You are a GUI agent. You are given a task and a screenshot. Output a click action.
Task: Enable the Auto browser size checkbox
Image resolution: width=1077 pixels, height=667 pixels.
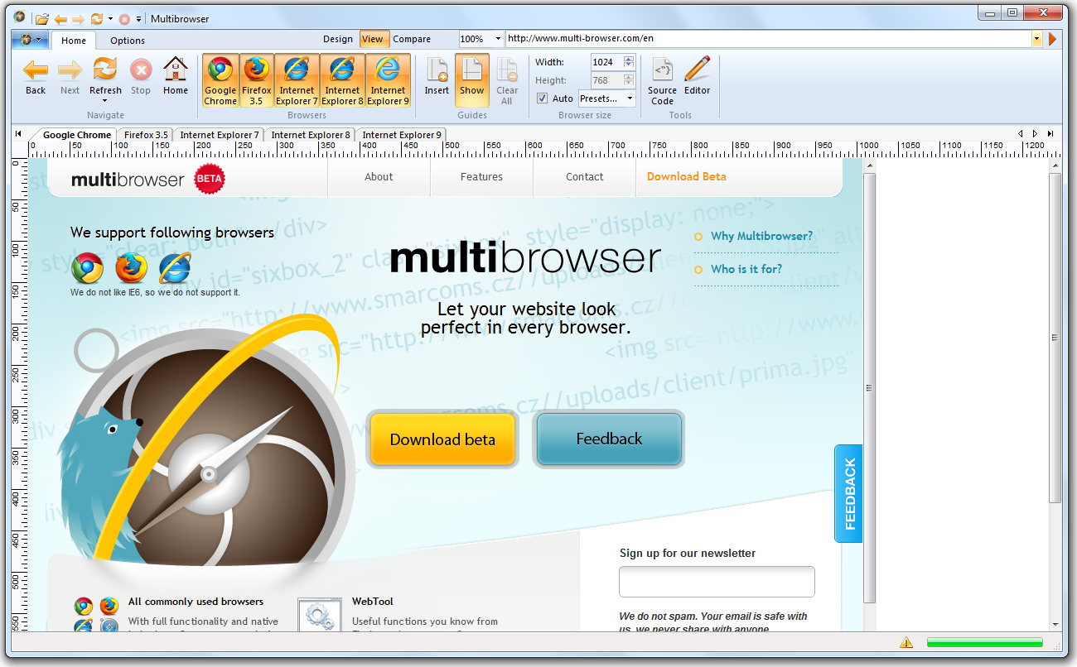click(x=543, y=98)
